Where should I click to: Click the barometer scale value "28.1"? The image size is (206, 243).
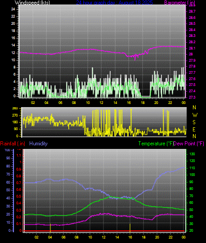pyautogui.click(x=192, y=48)
